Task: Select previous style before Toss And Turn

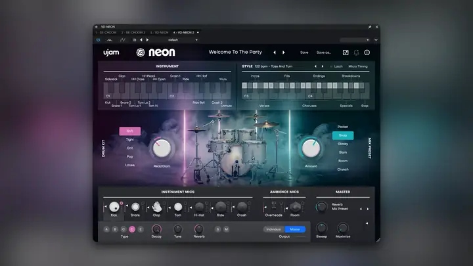Action: click(315, 66)
